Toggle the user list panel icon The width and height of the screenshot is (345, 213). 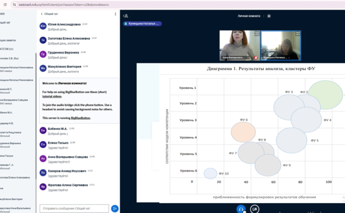click(x=125, y=16)
